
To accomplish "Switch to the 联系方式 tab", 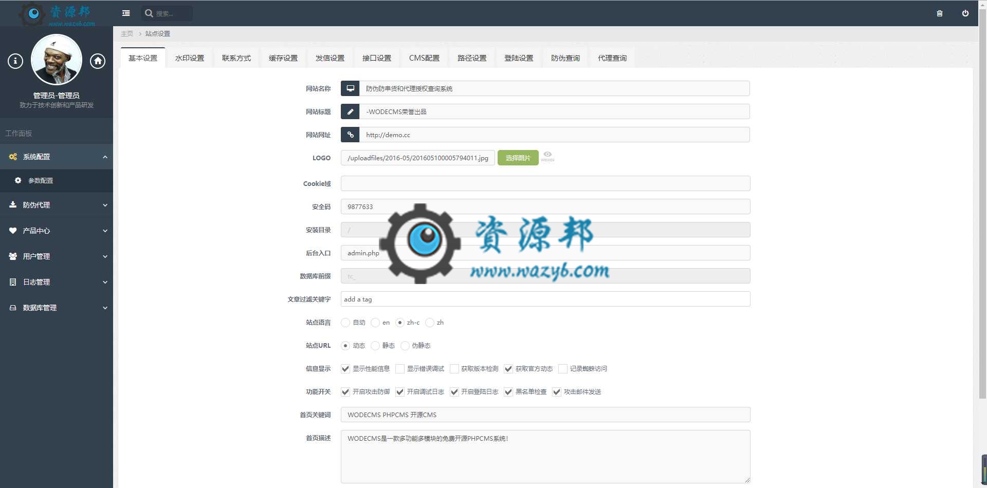I will (x=236, y=58).
